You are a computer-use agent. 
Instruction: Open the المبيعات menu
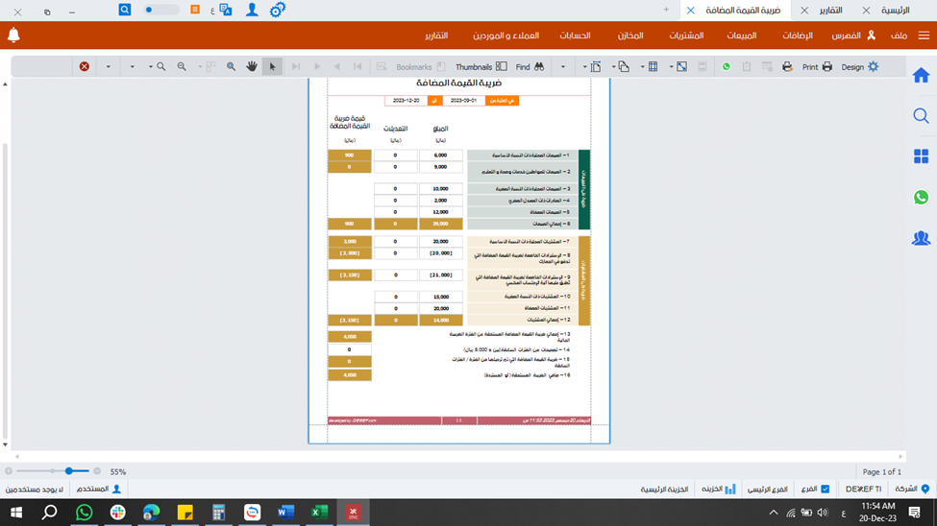point(741,36)
